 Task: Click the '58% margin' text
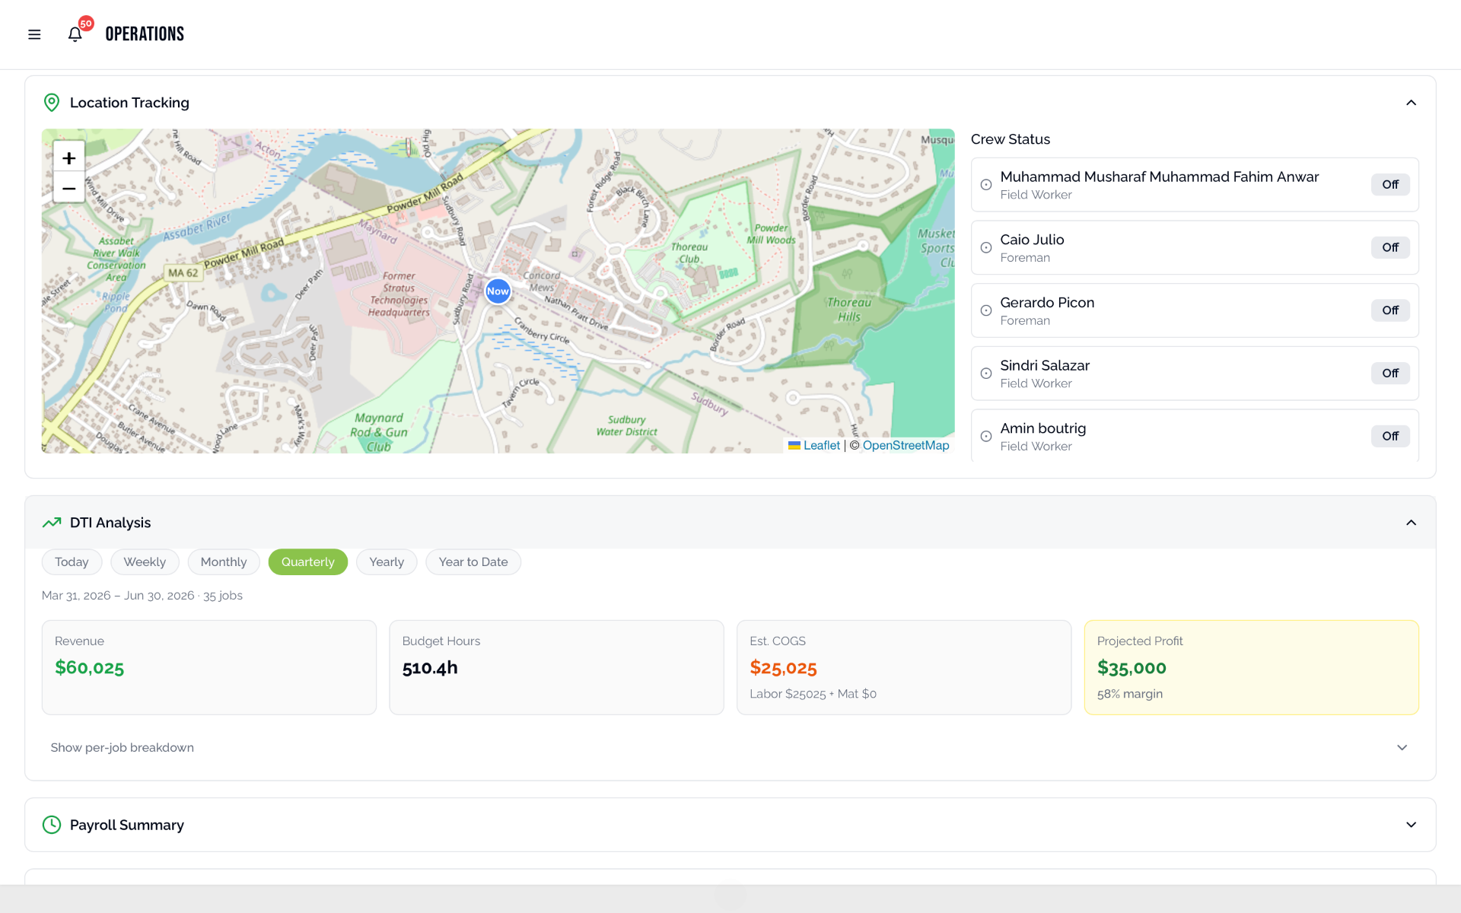(x=1130, y=694)
